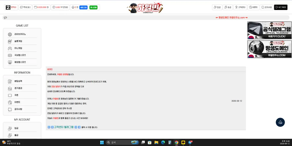This screenshot has width=292, height=146.
Task: Open 해외형스포츠 in the game list
Action: [x=20, y=62]
